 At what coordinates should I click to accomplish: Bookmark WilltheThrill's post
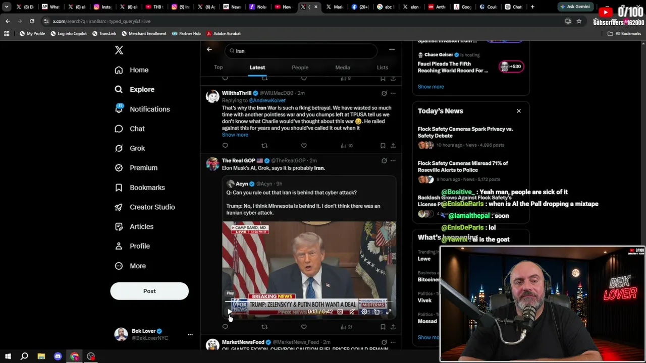(383, 146)
